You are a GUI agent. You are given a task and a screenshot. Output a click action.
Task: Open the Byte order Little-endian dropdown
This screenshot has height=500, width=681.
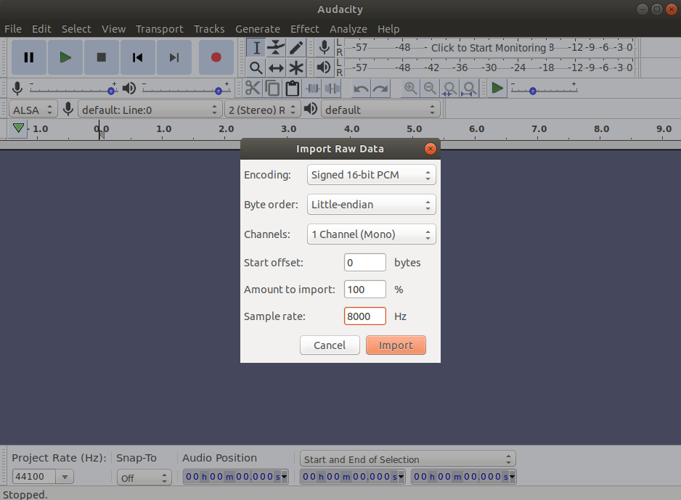[x=371, y=205]
